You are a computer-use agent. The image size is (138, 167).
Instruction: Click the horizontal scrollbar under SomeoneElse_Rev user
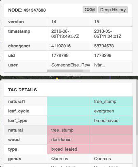coord(65,71)
